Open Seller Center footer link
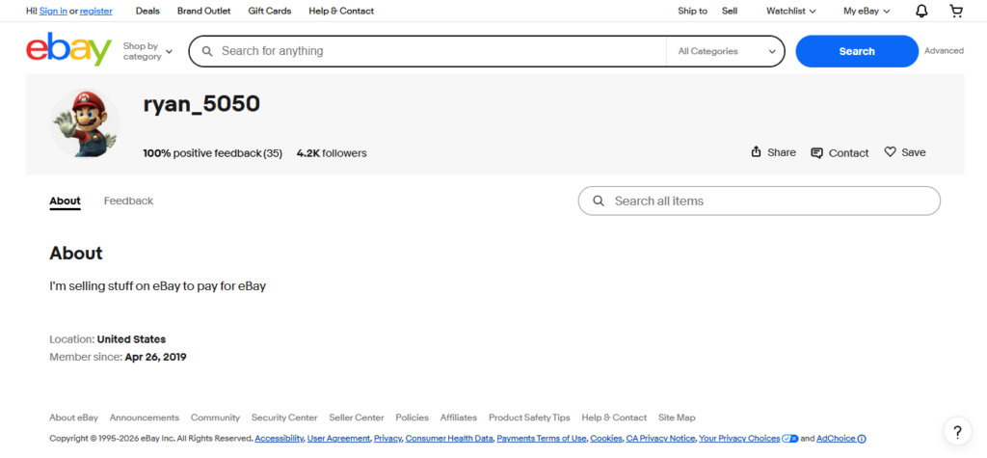Viewport: 987px width, 458px height. (x=357, y=418)
